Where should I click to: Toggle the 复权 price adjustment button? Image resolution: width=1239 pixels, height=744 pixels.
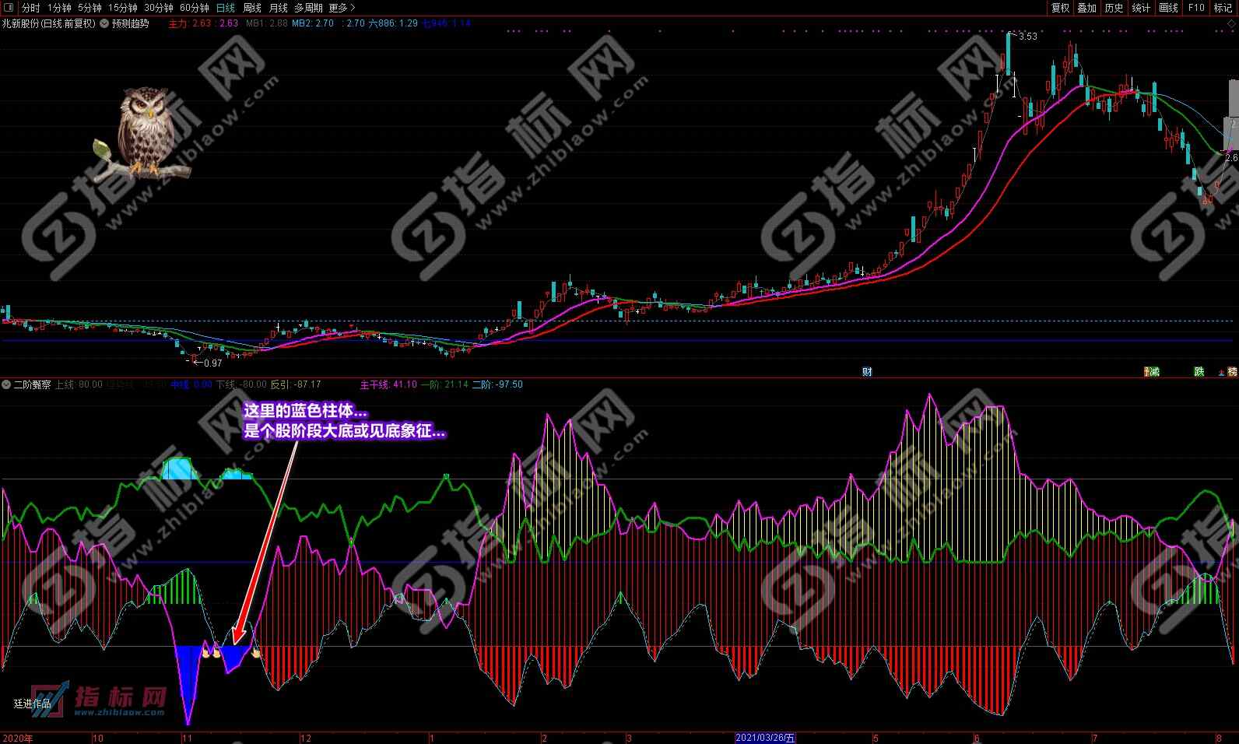click(x=1060, y=8)
